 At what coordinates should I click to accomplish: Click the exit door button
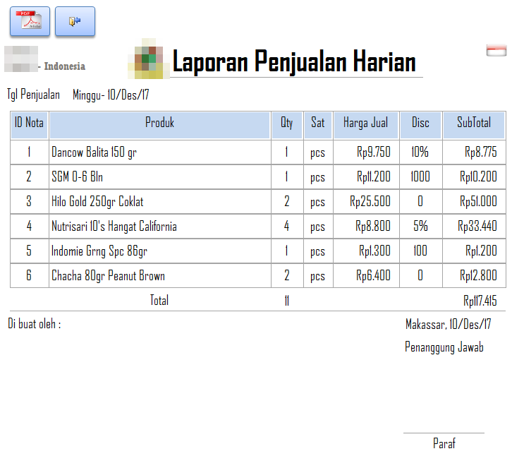coord(75,21)
